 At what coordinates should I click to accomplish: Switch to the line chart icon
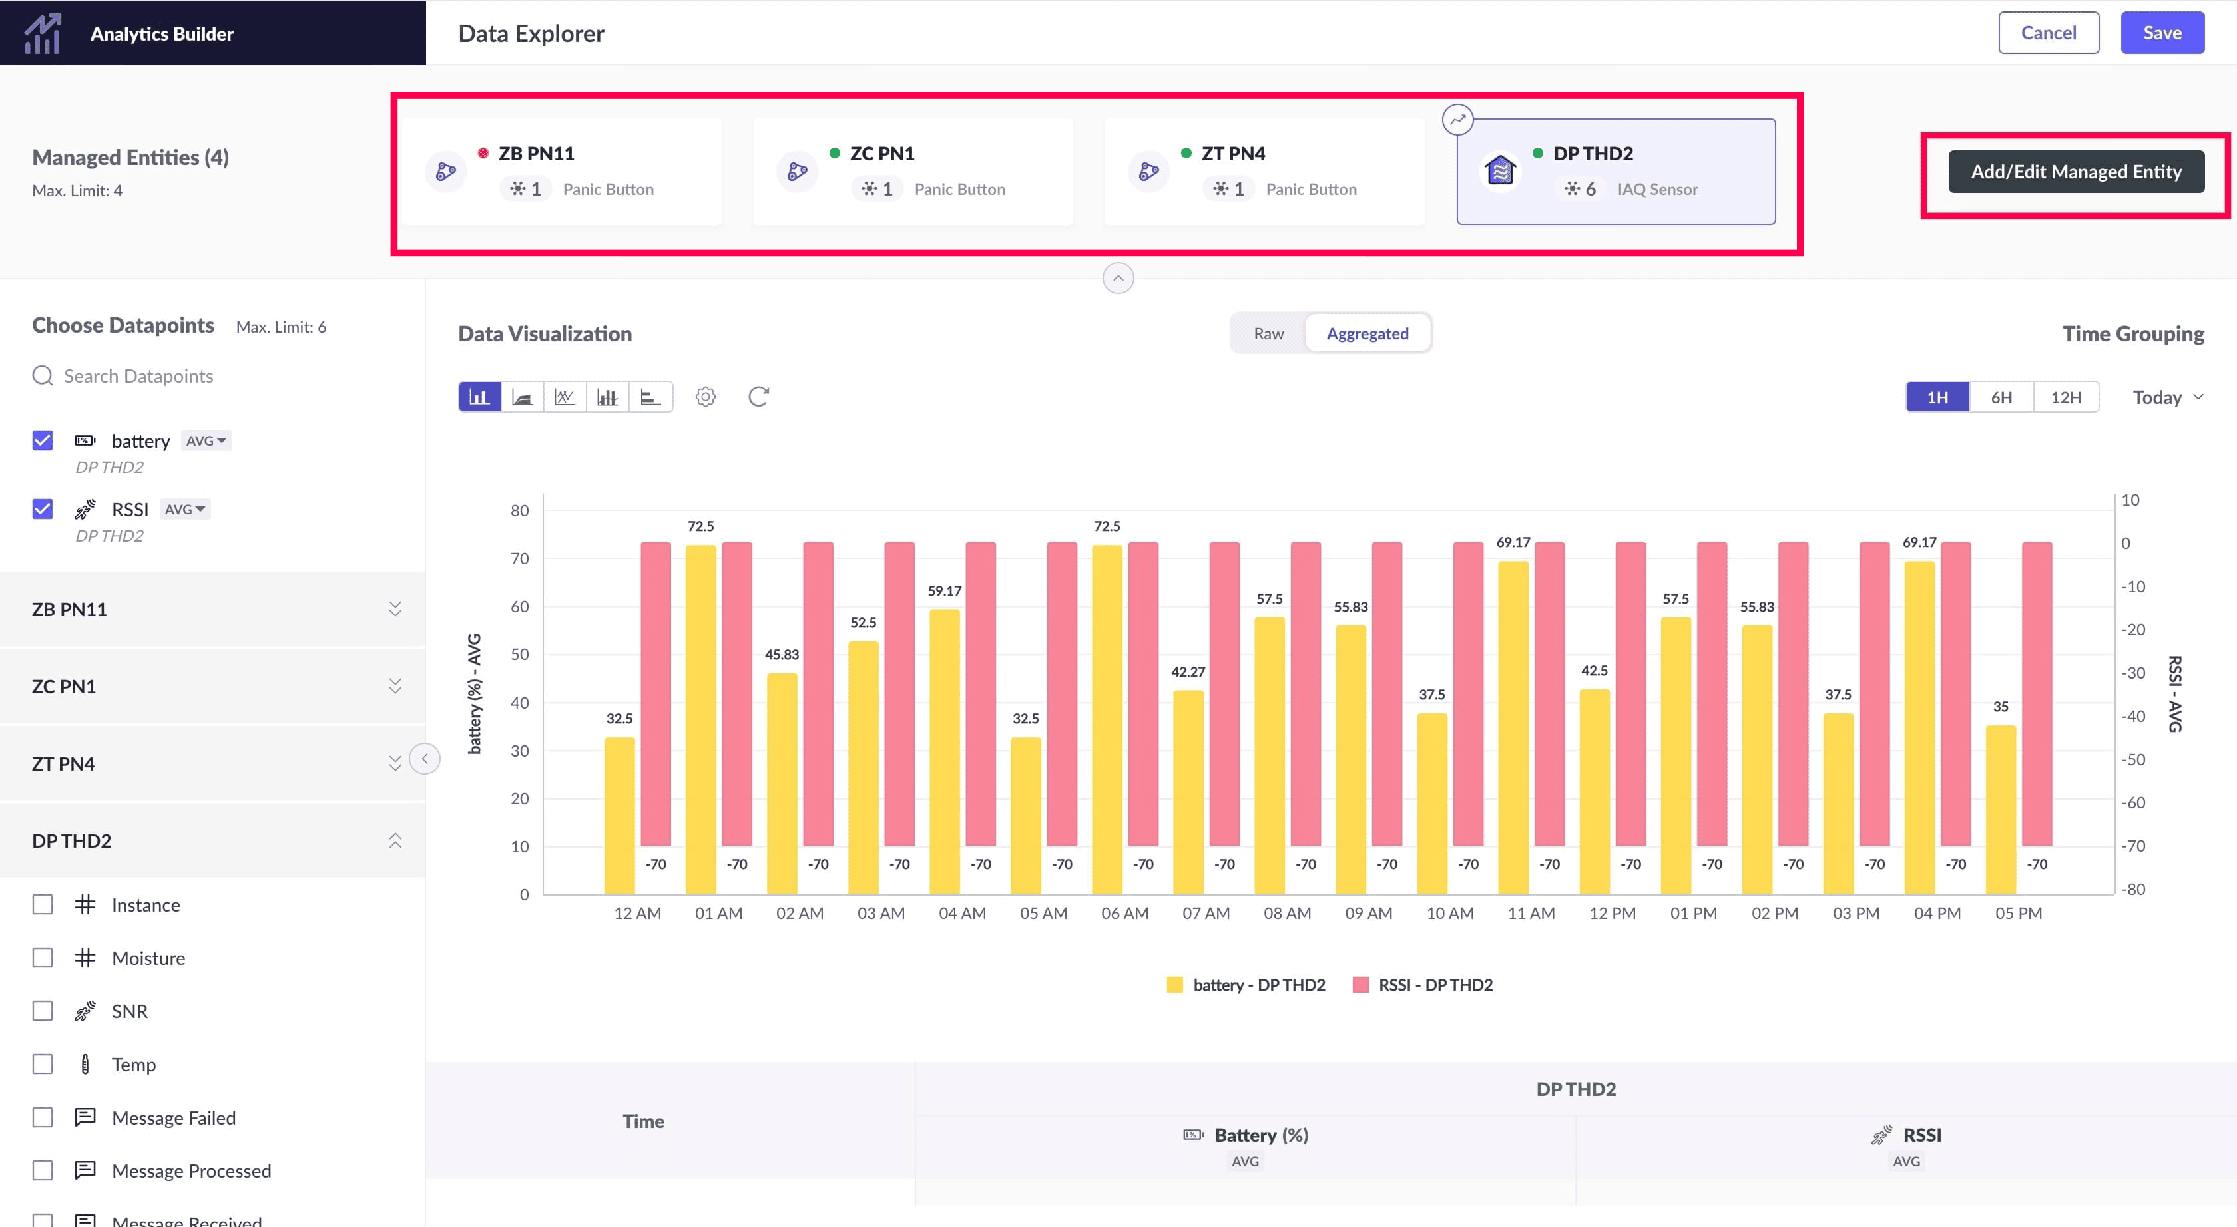[565, 397]
